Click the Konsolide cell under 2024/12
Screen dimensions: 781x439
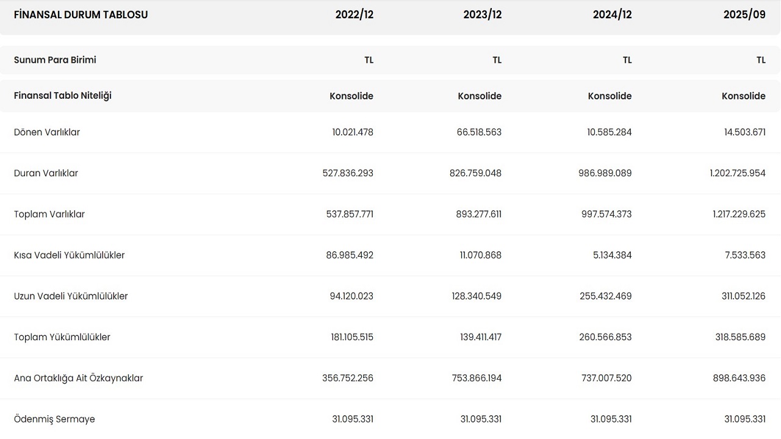point(610,96)
